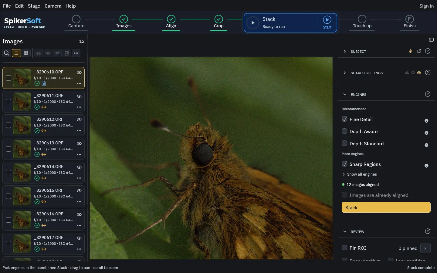Switch to grid view of images
This screenshot has width=437, height=273.
[x=26, y=53]
